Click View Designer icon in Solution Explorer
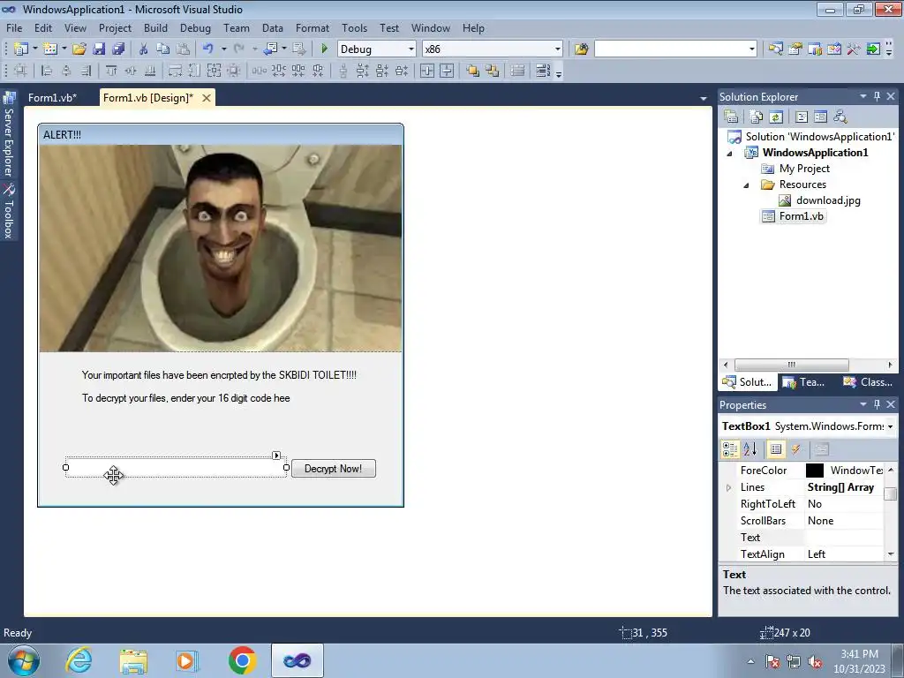 [x=820, y=117]
